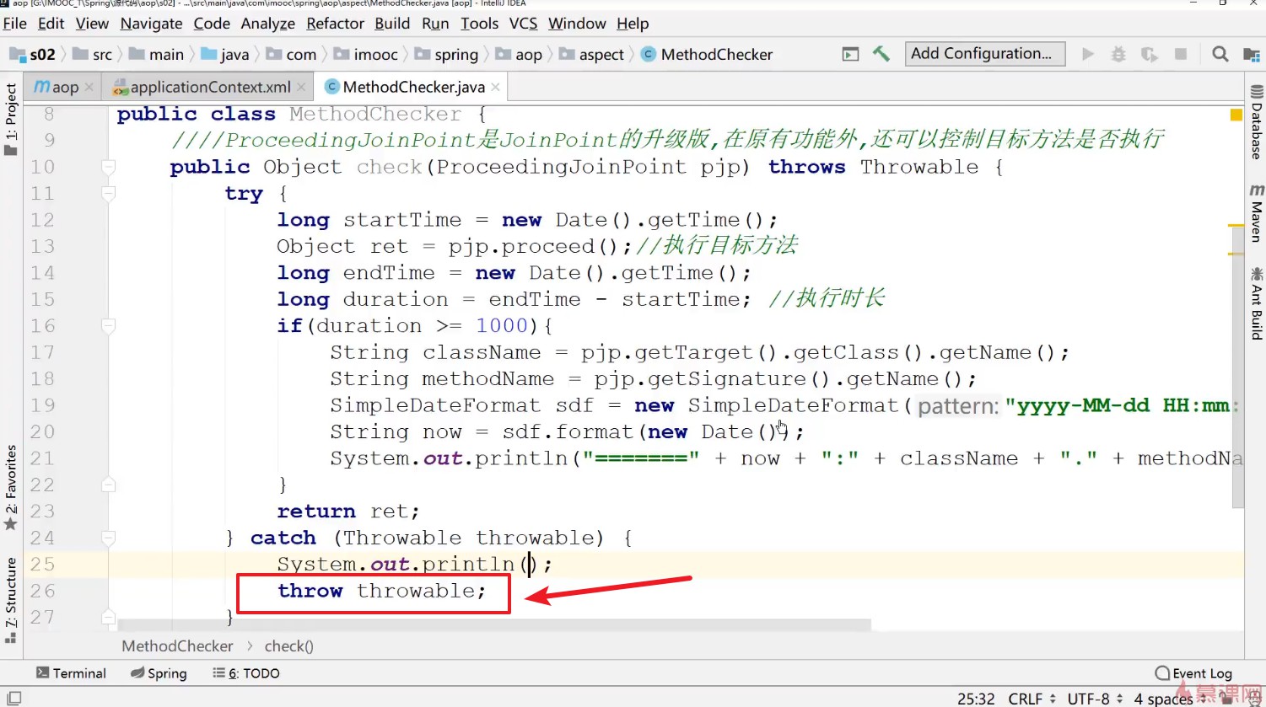Open the File menu
This screenshot has width=1266, height=707.
coord(15,24)
